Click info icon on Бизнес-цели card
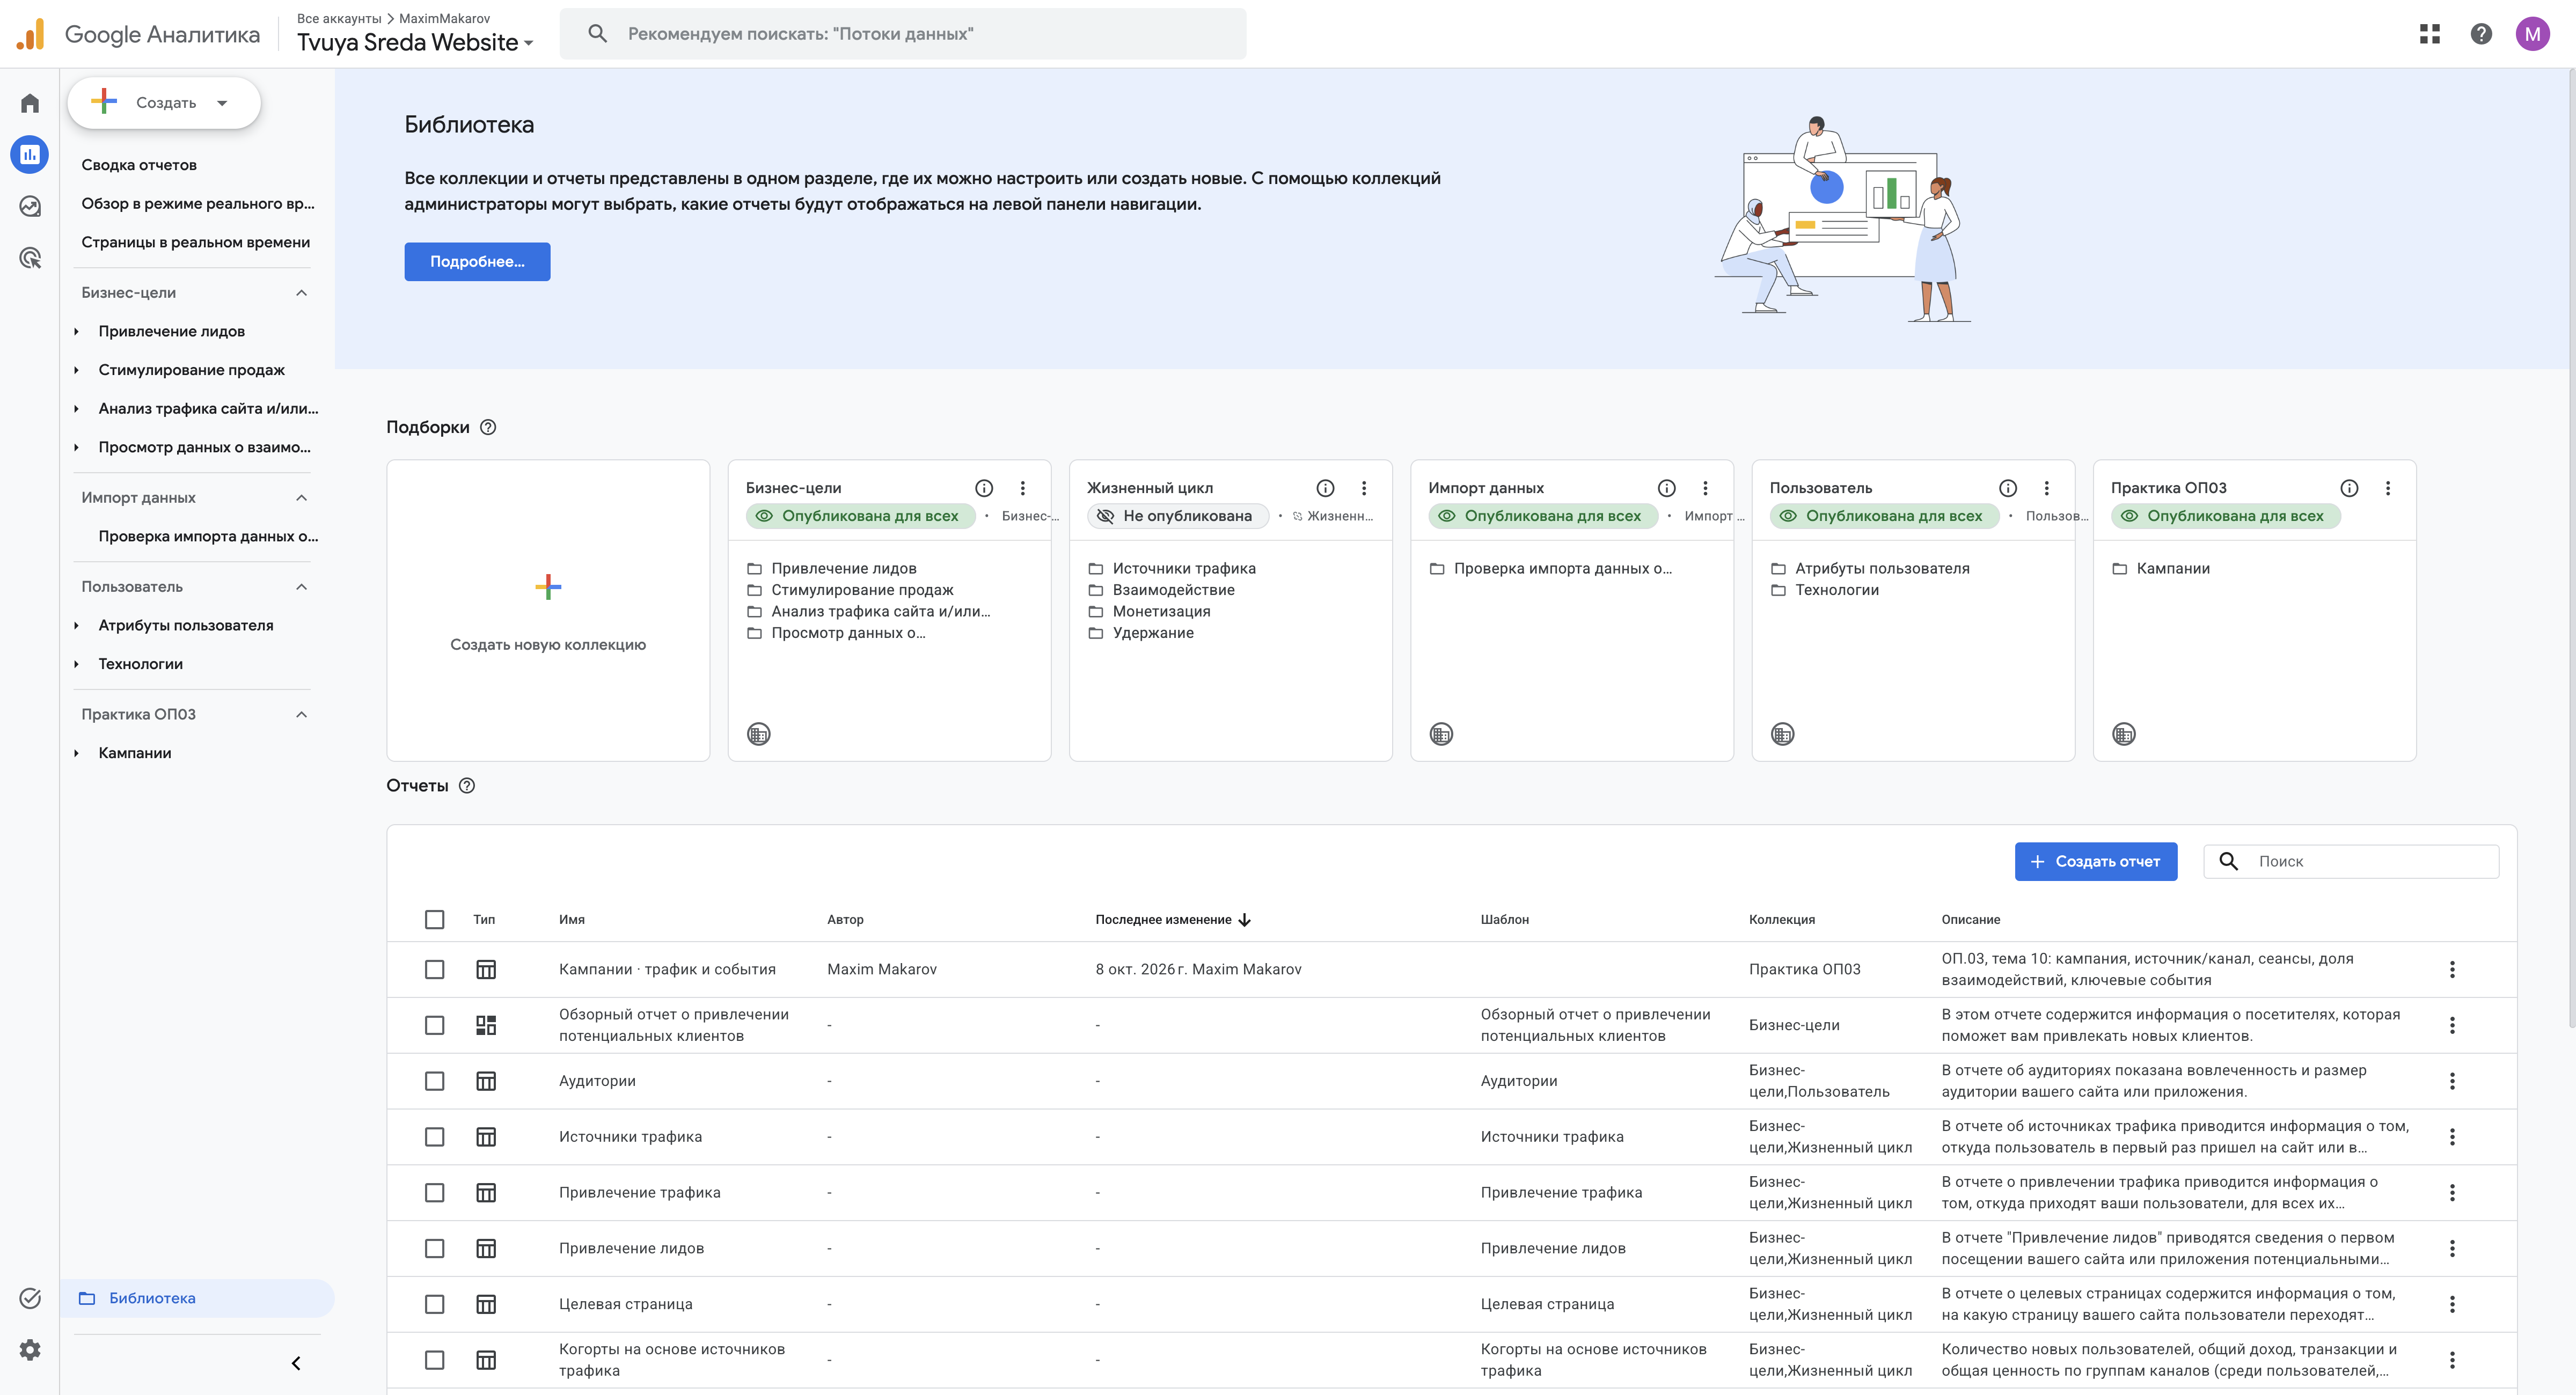 [x=984, y=488]
